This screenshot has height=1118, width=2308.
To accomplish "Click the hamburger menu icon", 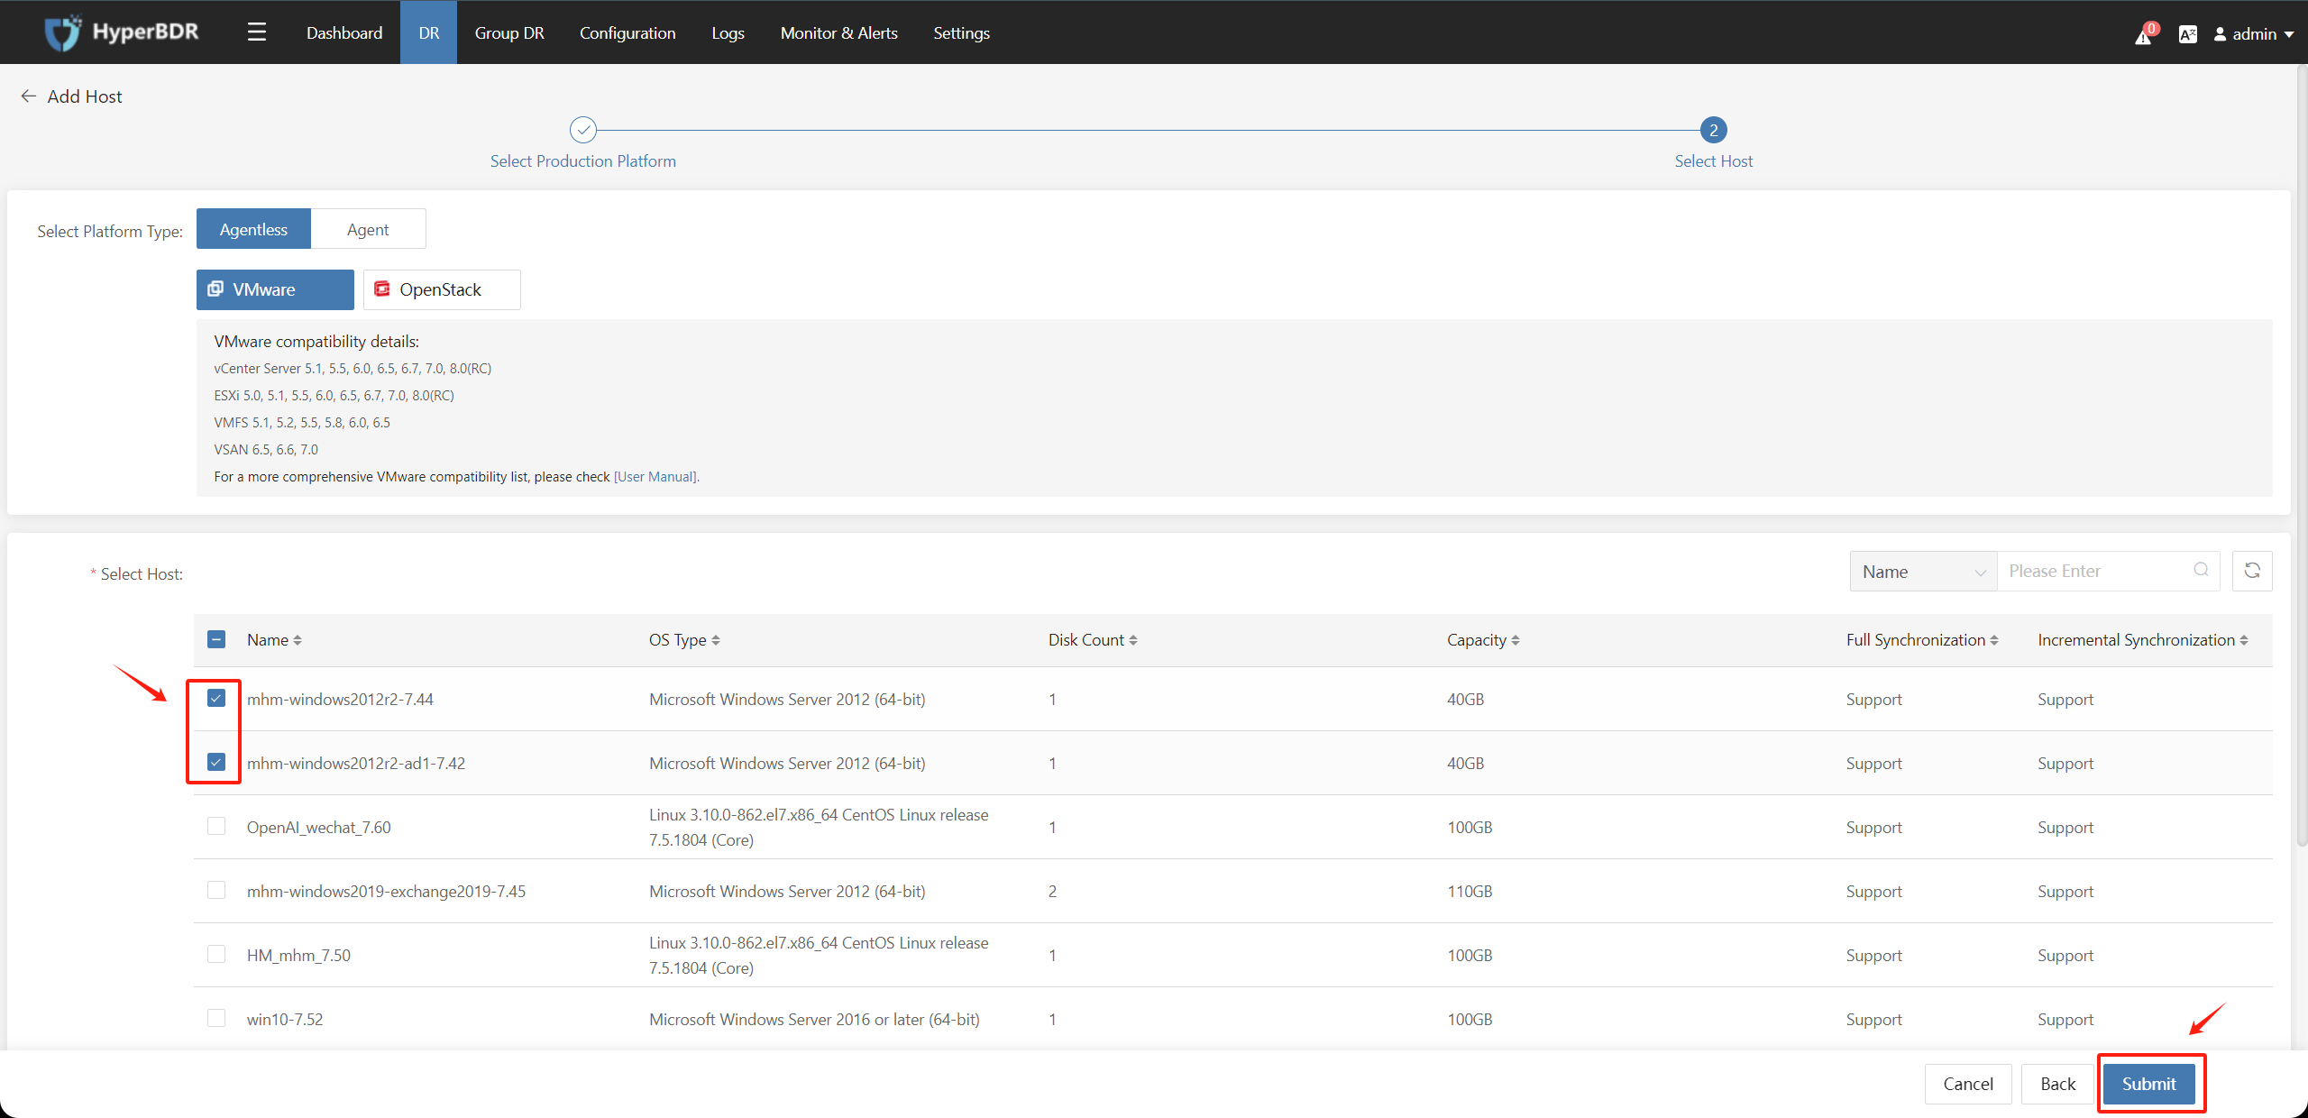I will (258, 32).
